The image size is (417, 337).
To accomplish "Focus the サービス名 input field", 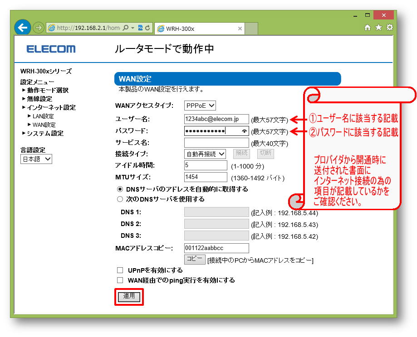I will point(216,143).
